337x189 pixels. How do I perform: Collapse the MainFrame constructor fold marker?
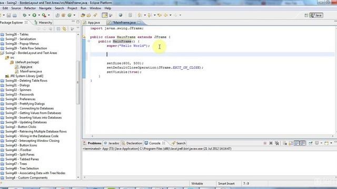coord(89,41)
